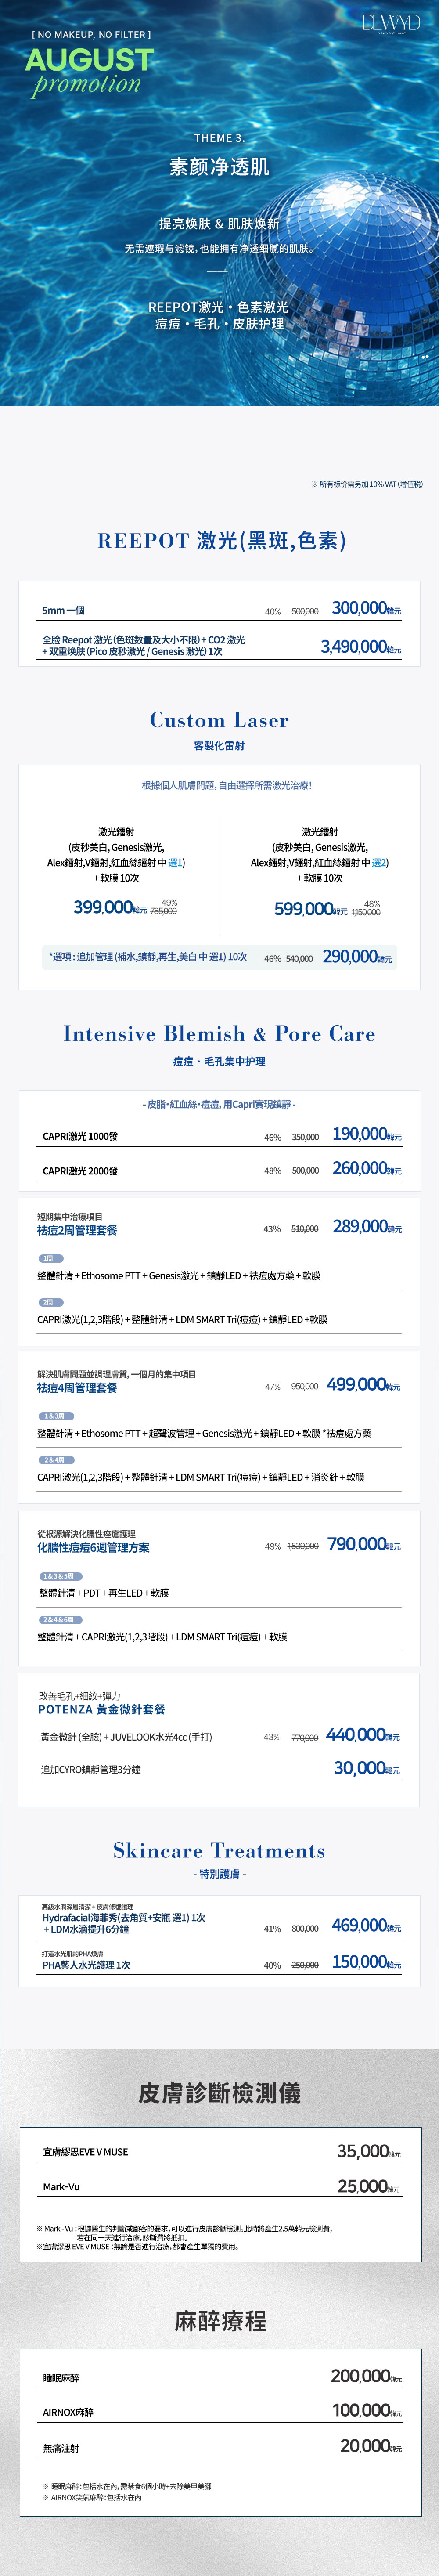The height and width of the screenshot is (2576, 439).
Task: Click the Intensive Blemish & Pore Care heading
Action: [219, 1034]
